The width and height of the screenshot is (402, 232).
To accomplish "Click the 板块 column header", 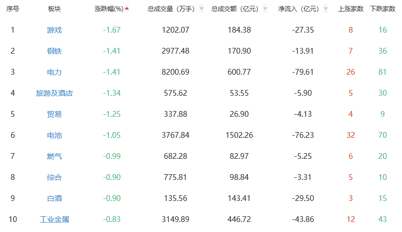I will pos(54,9).
